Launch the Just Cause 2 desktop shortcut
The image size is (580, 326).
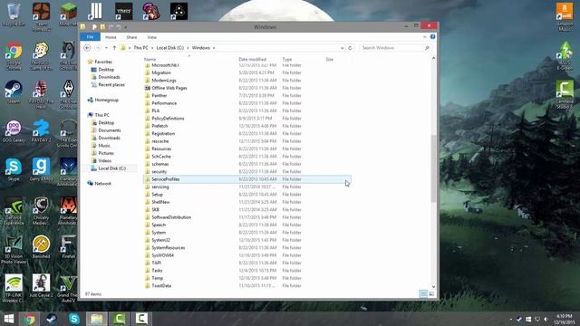tap(41, 286)
